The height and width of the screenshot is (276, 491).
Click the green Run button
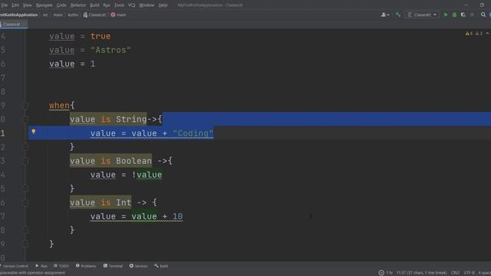[446, 15]
